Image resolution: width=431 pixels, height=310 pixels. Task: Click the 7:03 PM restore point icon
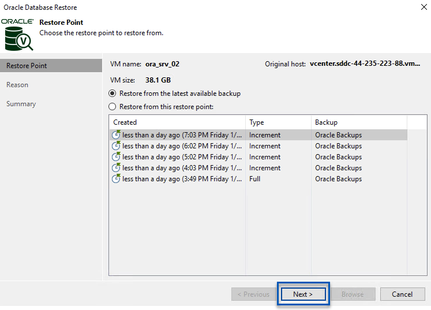(x=116, y=135)
